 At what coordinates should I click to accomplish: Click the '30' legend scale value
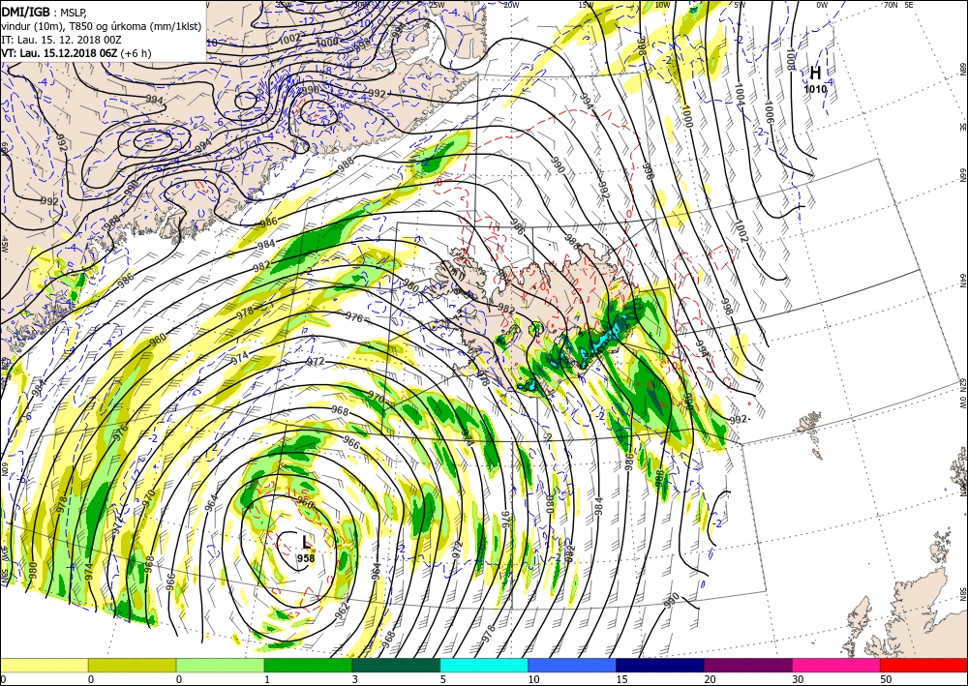pos(798,680)
